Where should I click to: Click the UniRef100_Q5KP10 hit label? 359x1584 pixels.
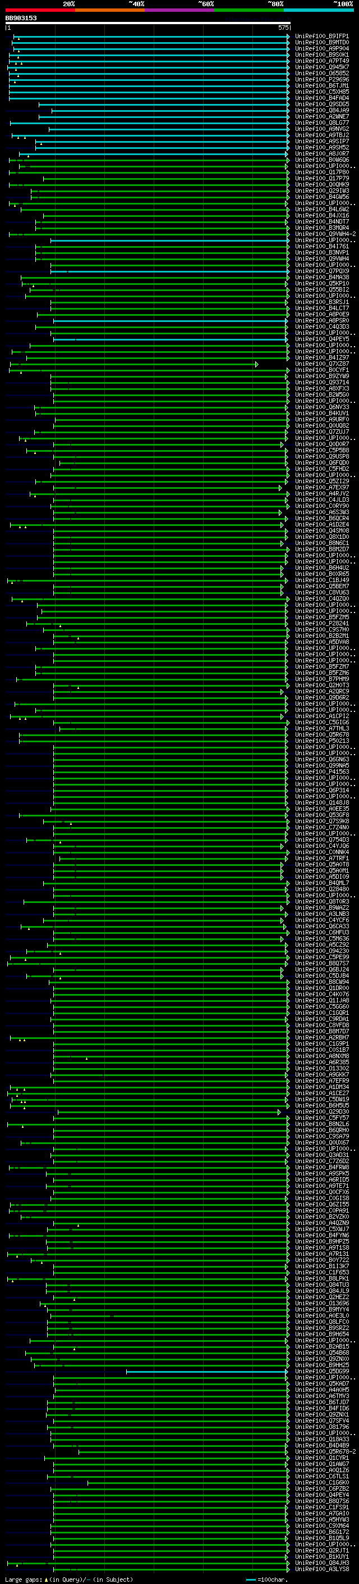[x=321, y=283]
